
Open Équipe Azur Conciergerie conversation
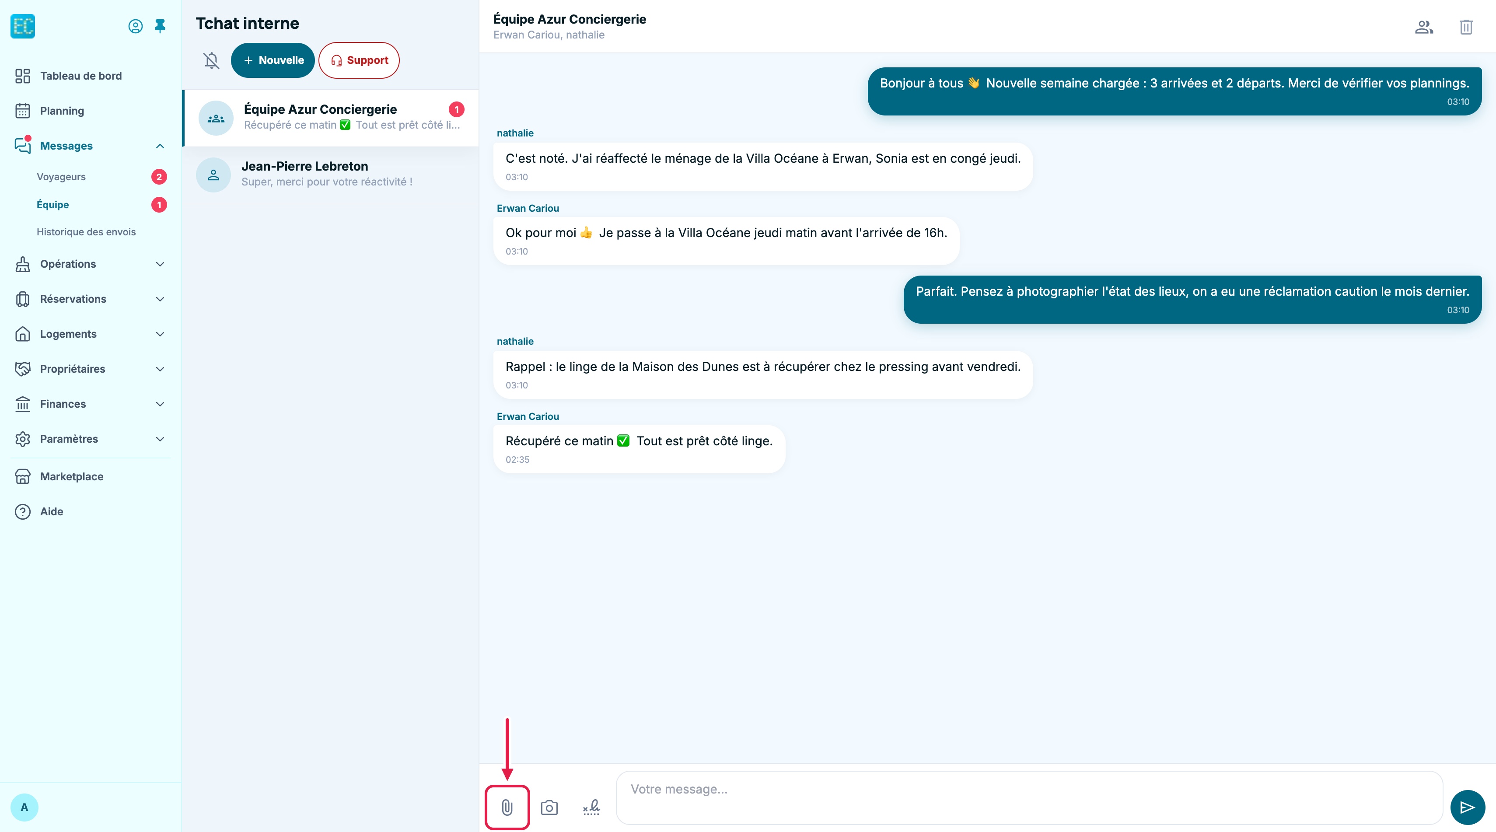(x=331, y=118)
